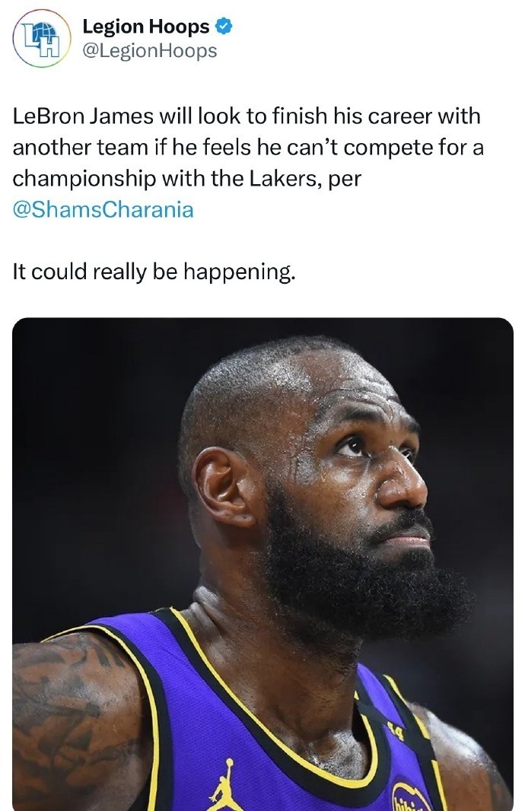Click the sponsor patch on the jersey
Screen dimensions: 525x811
(x=411, y=797)
